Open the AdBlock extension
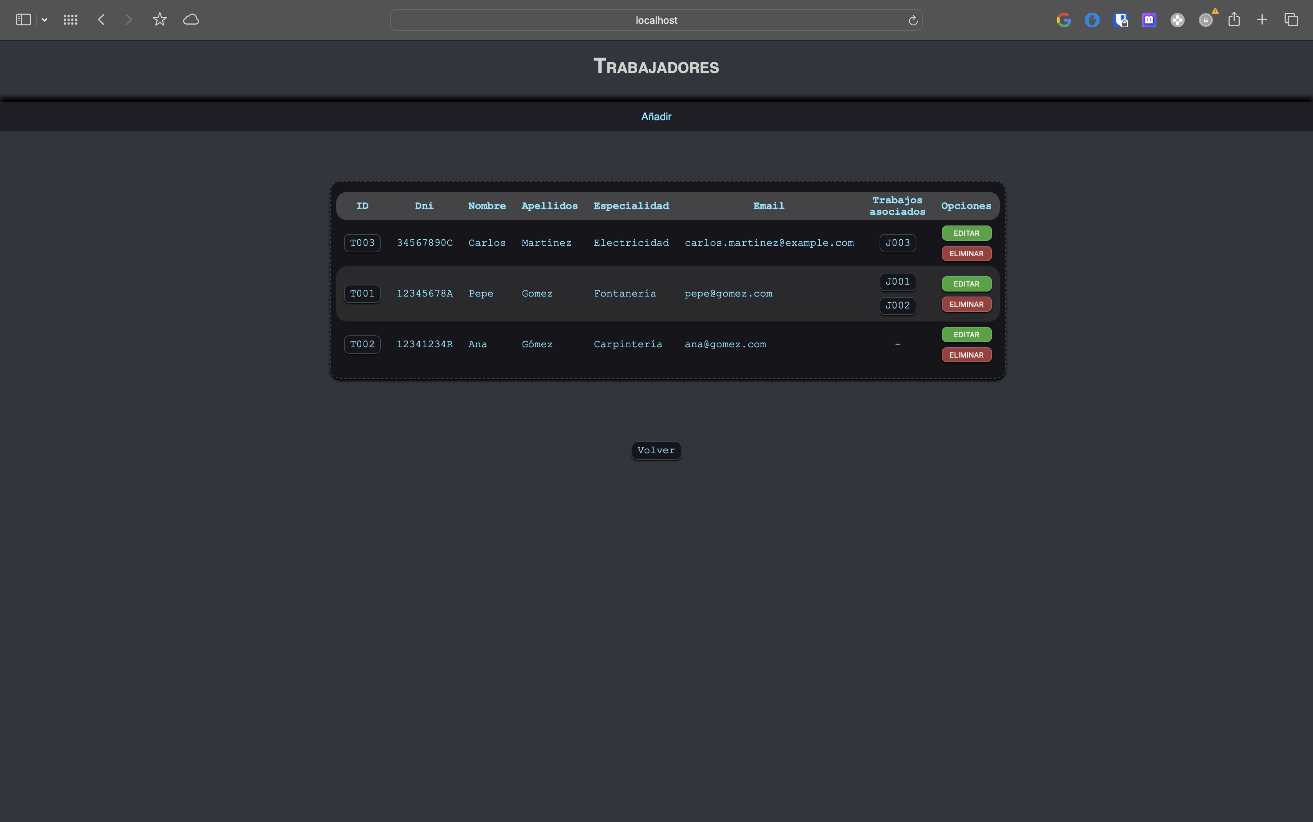The width and height of the screenshot is (1313, 822). 1093,20
